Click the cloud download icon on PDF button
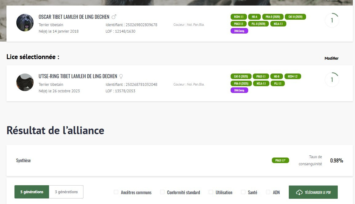 pyautogui.click(x=299, y=192)
